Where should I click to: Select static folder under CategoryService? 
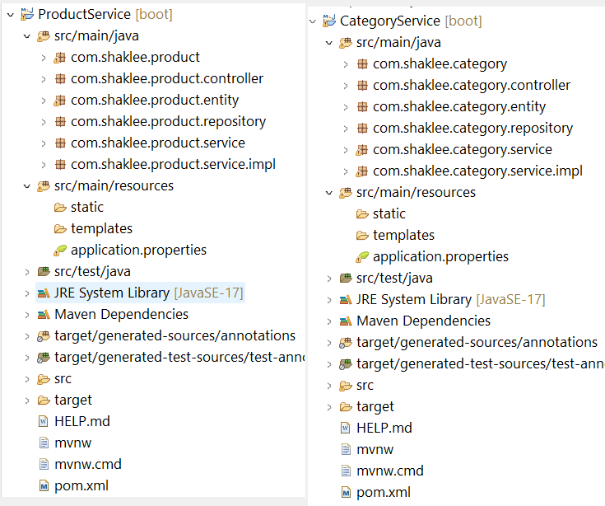tap(389, 213)
